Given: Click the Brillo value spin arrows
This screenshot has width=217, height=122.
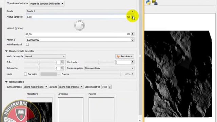Looking at the screenshot, I should point(62,62).
